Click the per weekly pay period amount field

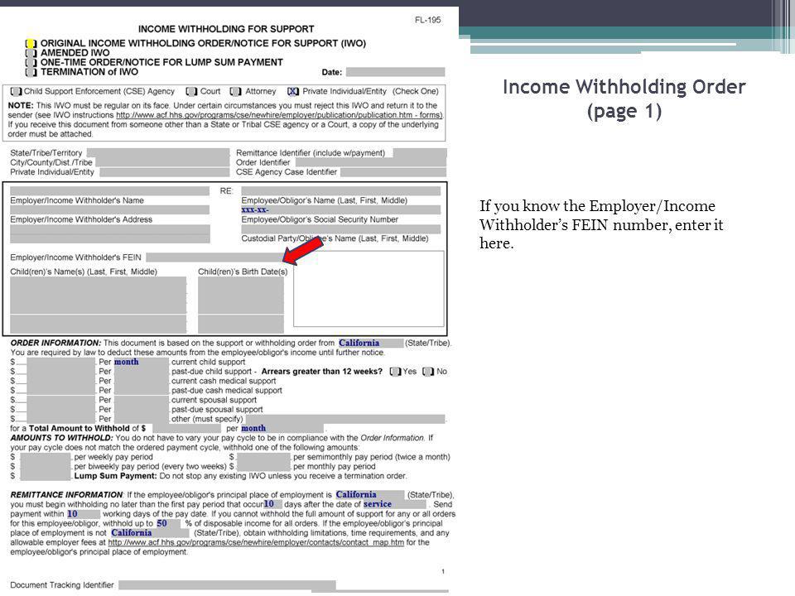45,457
